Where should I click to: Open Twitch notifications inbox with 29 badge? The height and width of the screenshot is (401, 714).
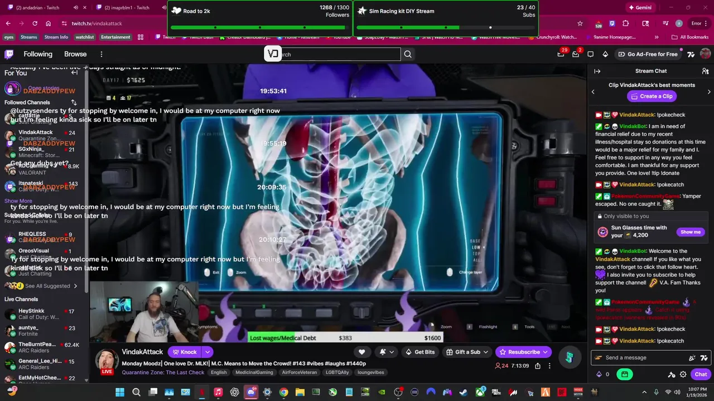(x=561, y=54)
